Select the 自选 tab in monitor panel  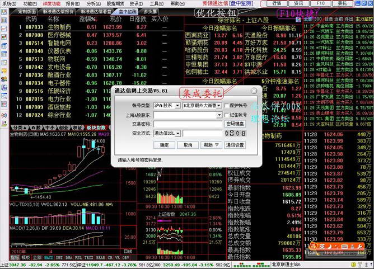[329, 19]
